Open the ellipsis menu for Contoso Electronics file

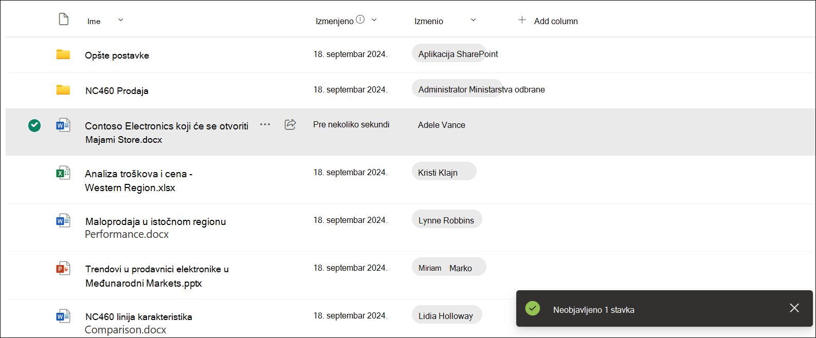[x=265, y=124]
